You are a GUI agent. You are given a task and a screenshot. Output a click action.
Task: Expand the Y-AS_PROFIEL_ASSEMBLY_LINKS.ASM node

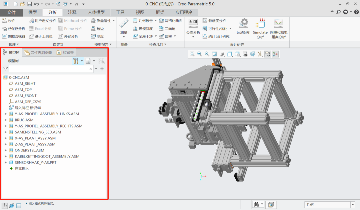pyautogui.click(x=5, y=114)
